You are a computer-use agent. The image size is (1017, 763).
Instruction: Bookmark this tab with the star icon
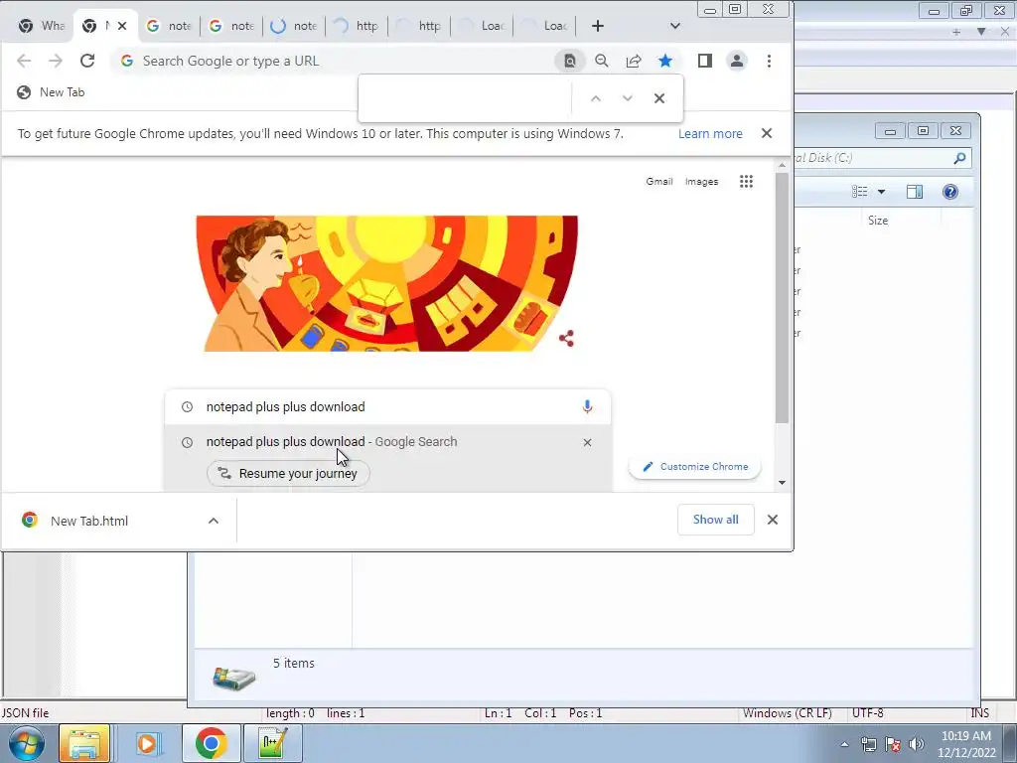point(664,61)
